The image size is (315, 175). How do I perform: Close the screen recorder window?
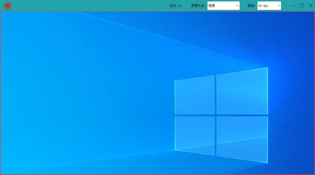click(x=311, y=6)
